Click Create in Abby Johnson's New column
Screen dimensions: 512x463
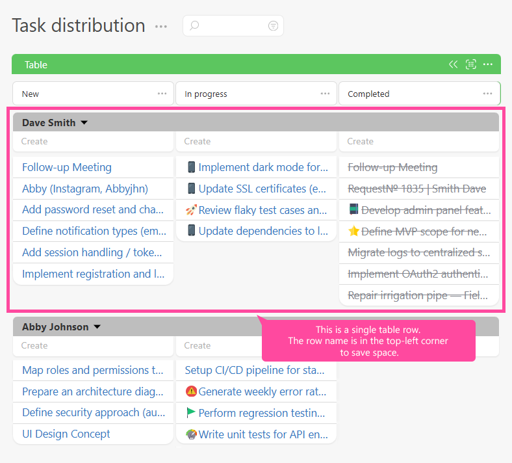coord(34,345)
